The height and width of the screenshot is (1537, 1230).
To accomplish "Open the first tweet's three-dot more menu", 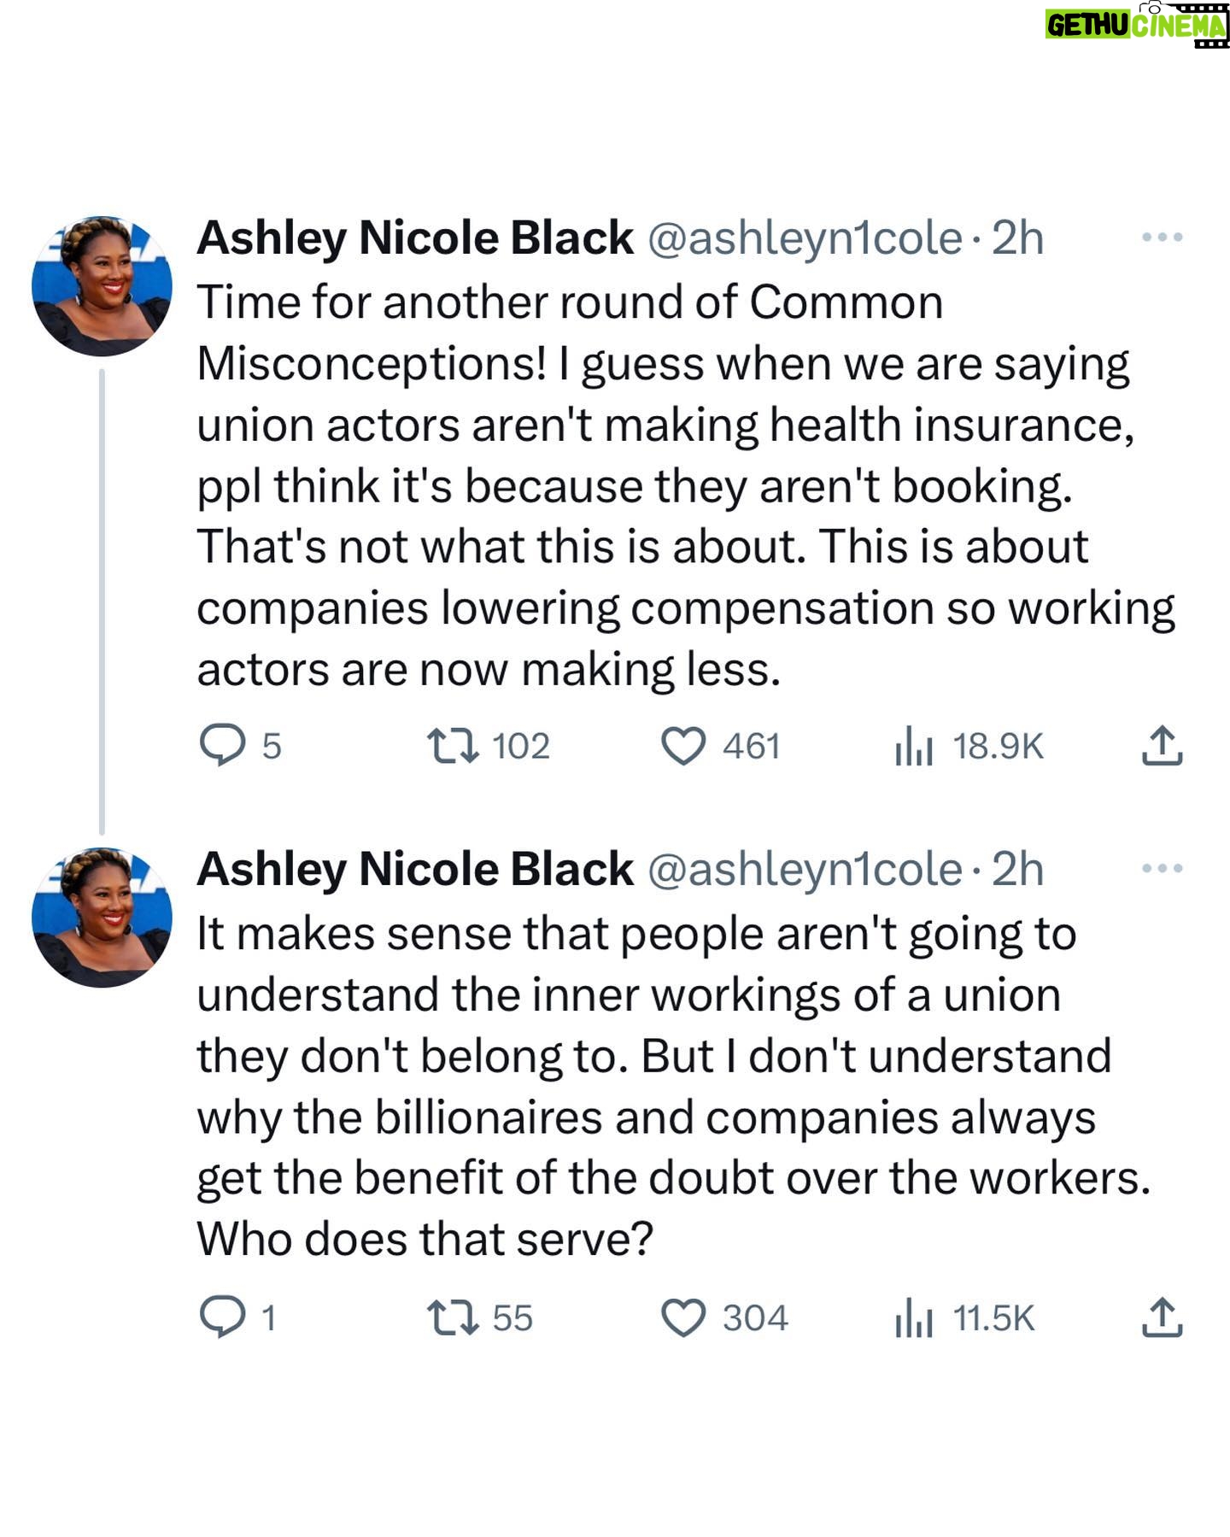I will (1163, 237).
